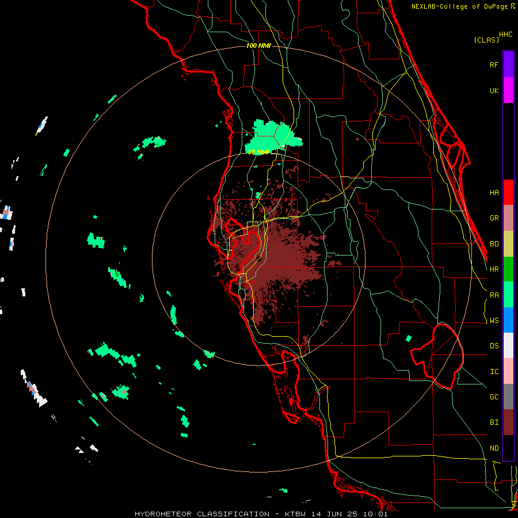Click the DS legend label text

494,346
